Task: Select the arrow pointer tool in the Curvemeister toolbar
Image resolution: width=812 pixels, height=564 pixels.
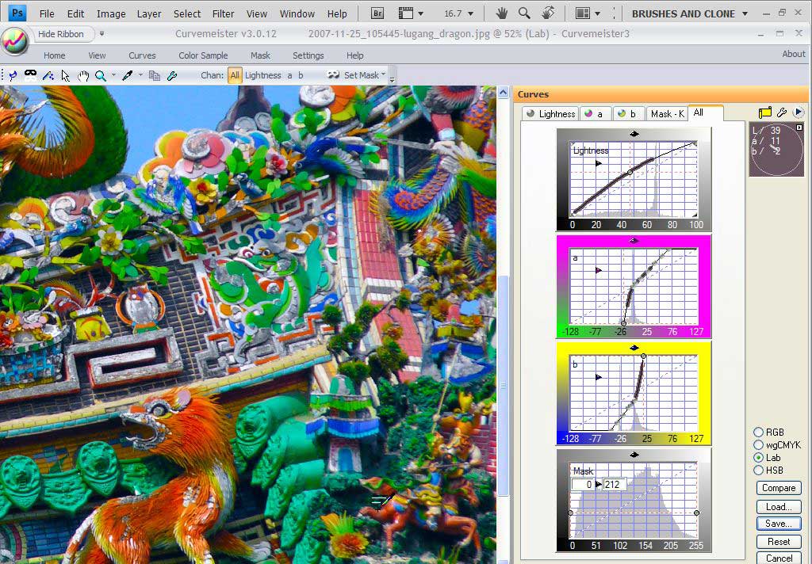Action: point(65,75)
